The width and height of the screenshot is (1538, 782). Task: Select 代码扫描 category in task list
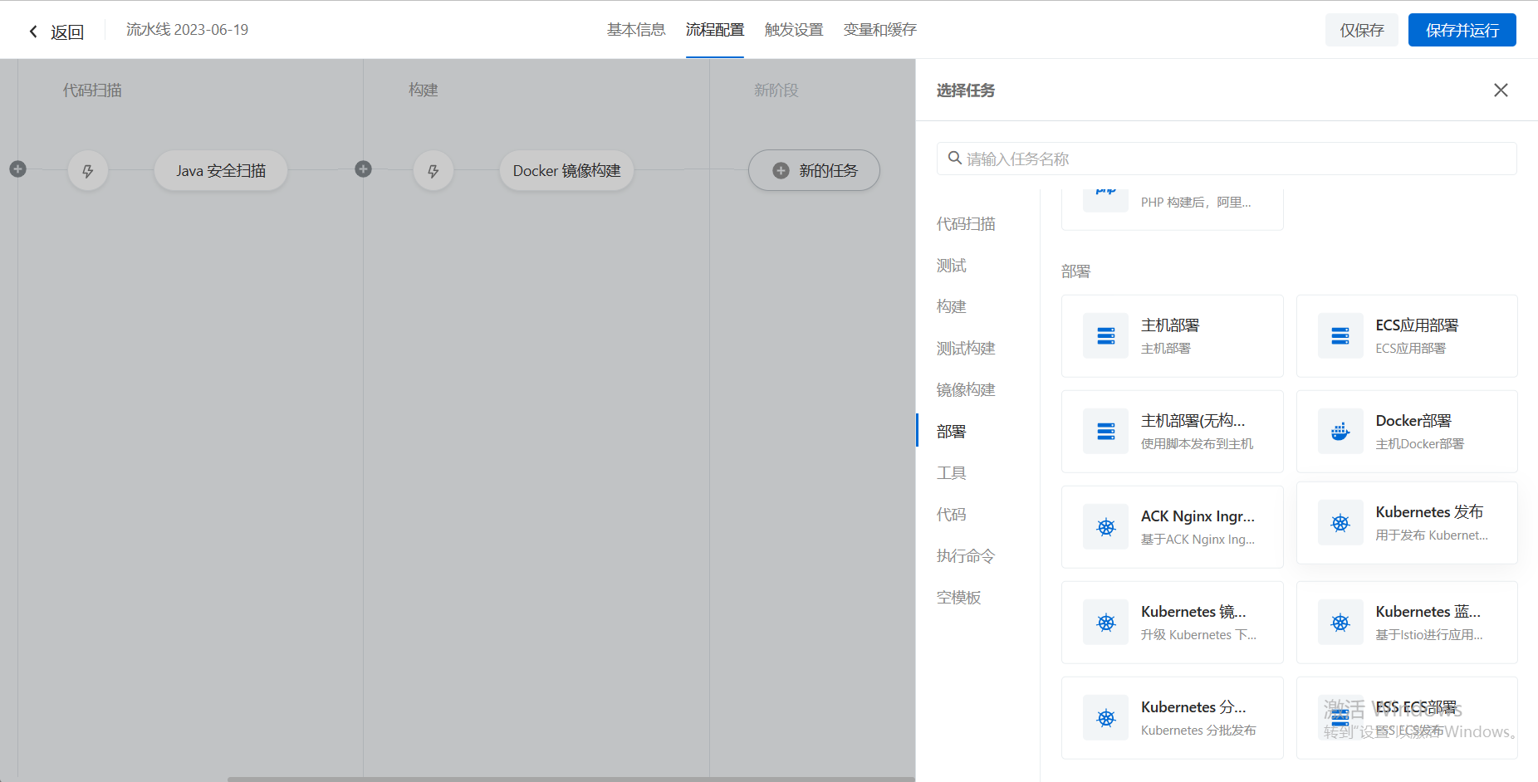point(966,224)
